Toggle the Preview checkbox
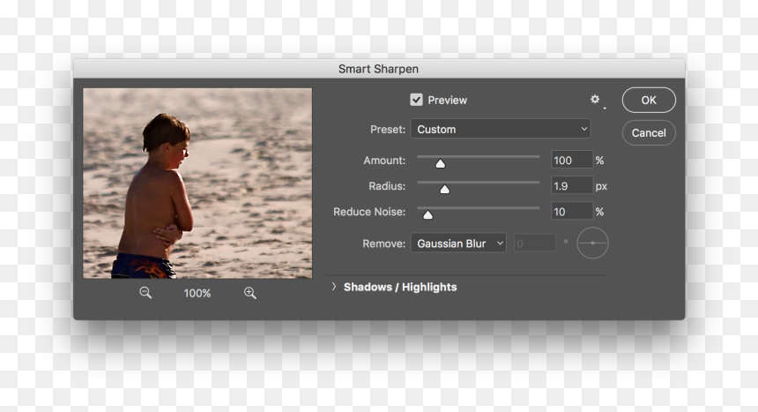Image resolution: width=758 pixels, height=412 pixels. click(x=416, y=100)
